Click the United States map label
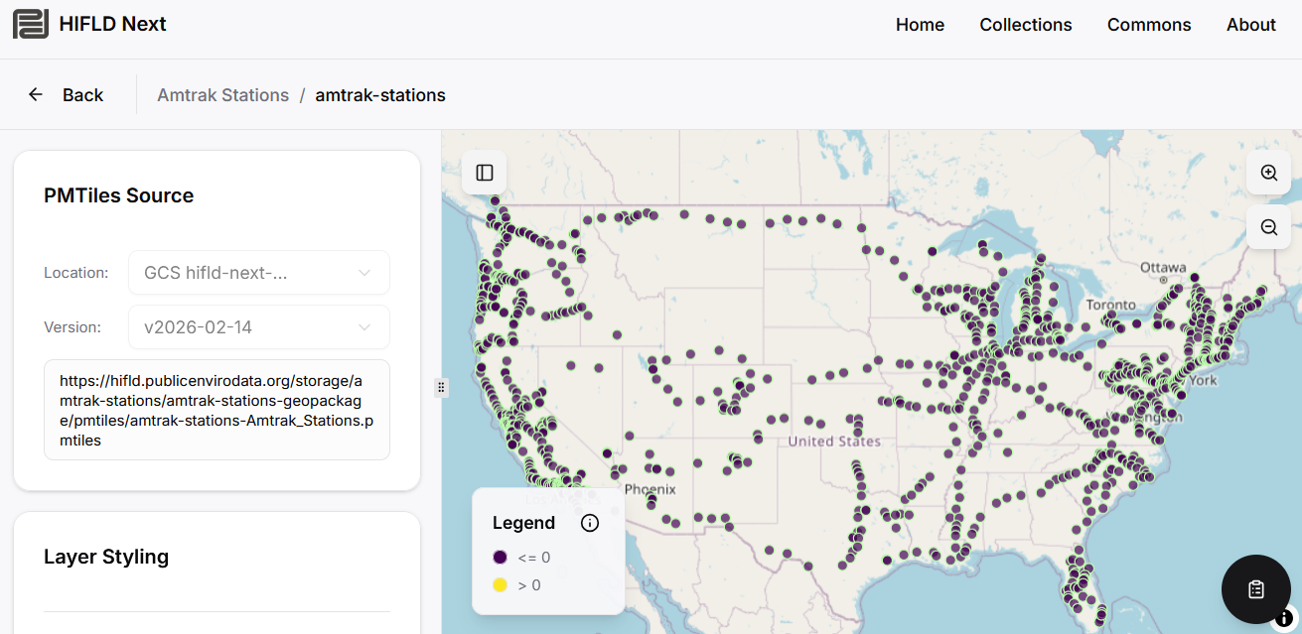1302x634 pixels. (x=834, y=441)
